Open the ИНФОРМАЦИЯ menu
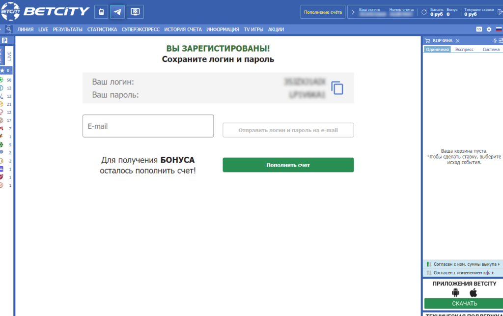The height and width of the screenshot is (316, 503). pos(223,29)
